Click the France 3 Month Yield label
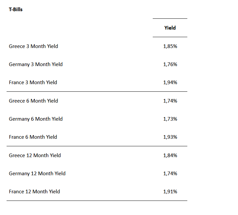Screen dimensions: 238x215 click(x=33, y=83)
